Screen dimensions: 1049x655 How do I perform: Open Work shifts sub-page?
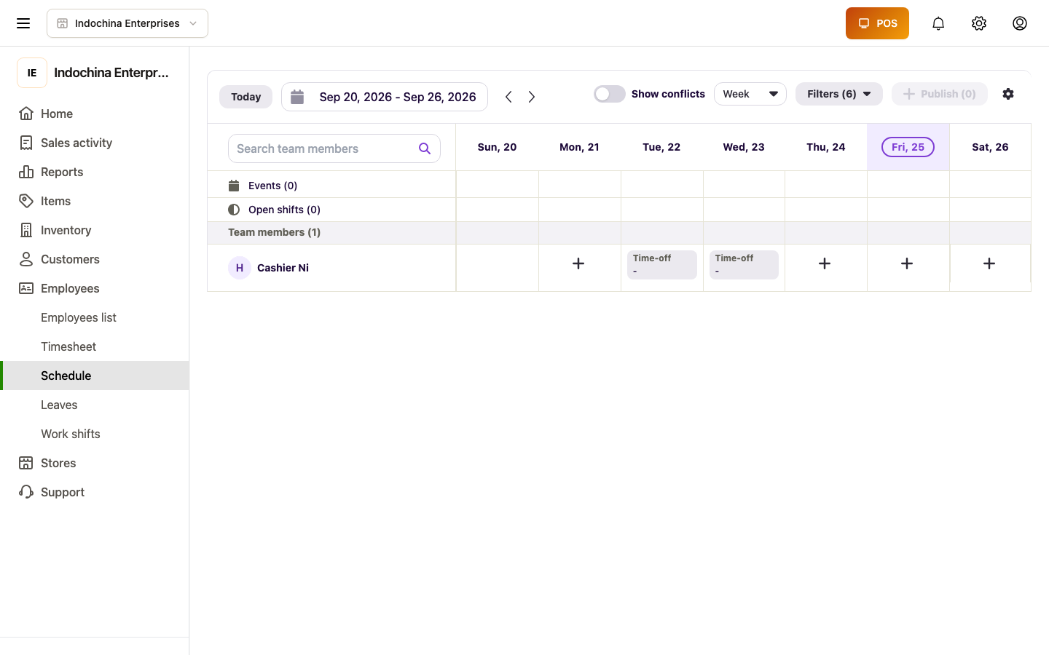95,434
